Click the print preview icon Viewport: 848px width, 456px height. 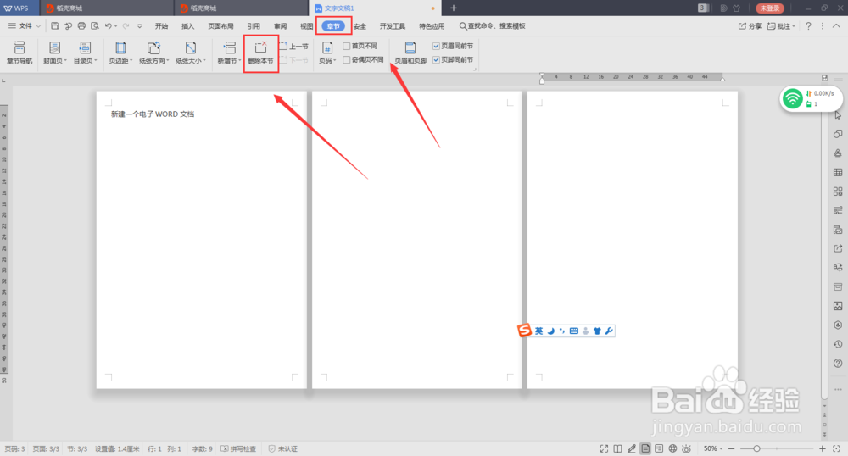point(95,26)
